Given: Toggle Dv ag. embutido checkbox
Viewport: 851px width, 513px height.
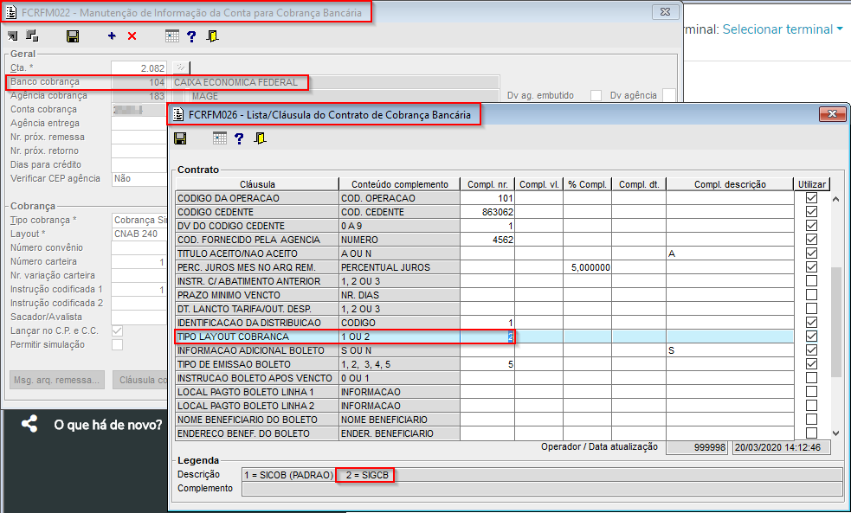Looking at the screenshot, I should 596,95.
